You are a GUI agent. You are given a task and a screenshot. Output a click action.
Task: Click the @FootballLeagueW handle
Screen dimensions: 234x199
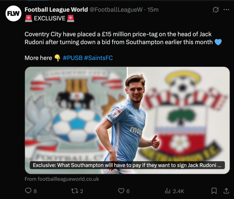(116, 10)
